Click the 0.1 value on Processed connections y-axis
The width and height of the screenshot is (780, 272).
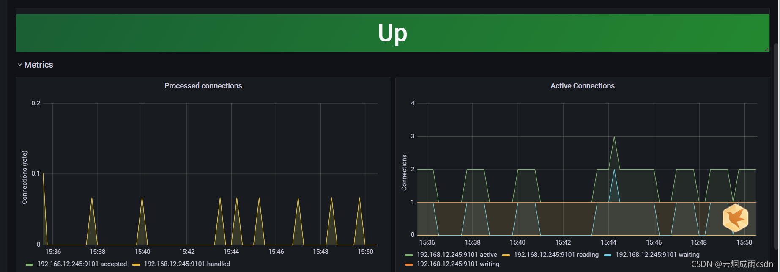point(36,173)
